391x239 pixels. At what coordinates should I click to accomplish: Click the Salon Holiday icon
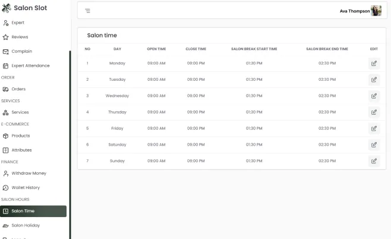tap(5, 226)
